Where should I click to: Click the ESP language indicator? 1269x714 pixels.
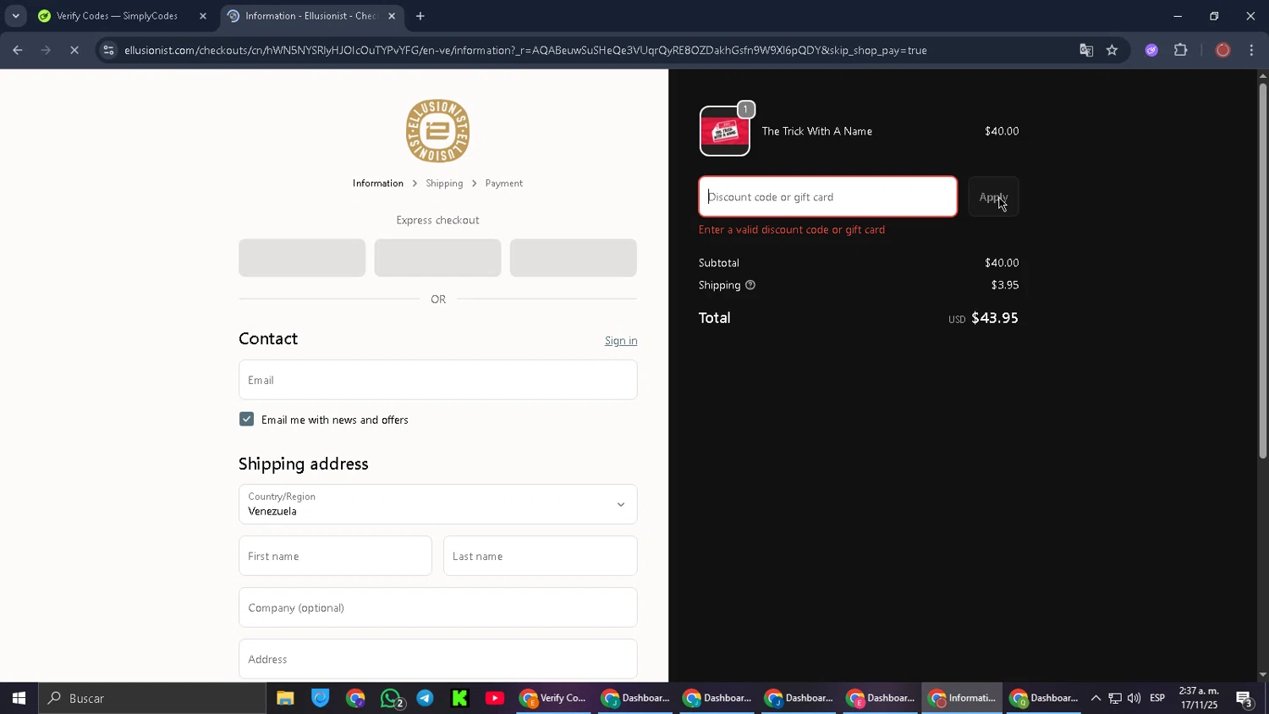pyautogui.click(x=1157, y=699)
